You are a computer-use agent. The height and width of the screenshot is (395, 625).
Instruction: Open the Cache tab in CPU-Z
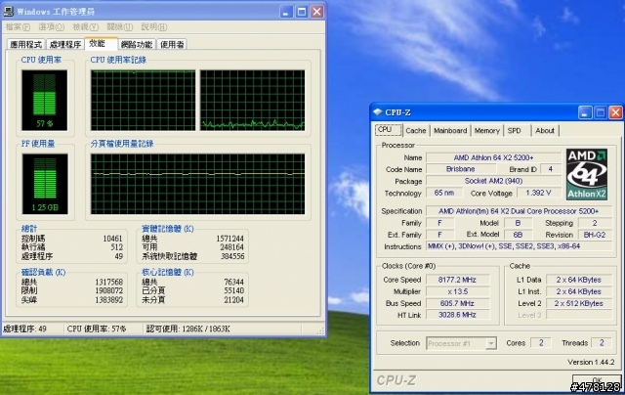click(x=416, y=130)
